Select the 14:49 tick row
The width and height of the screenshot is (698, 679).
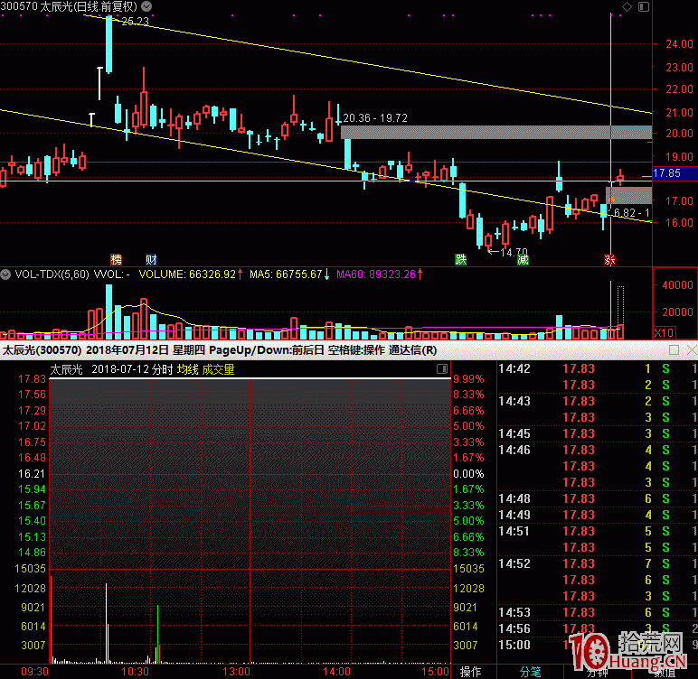point(597,515)
